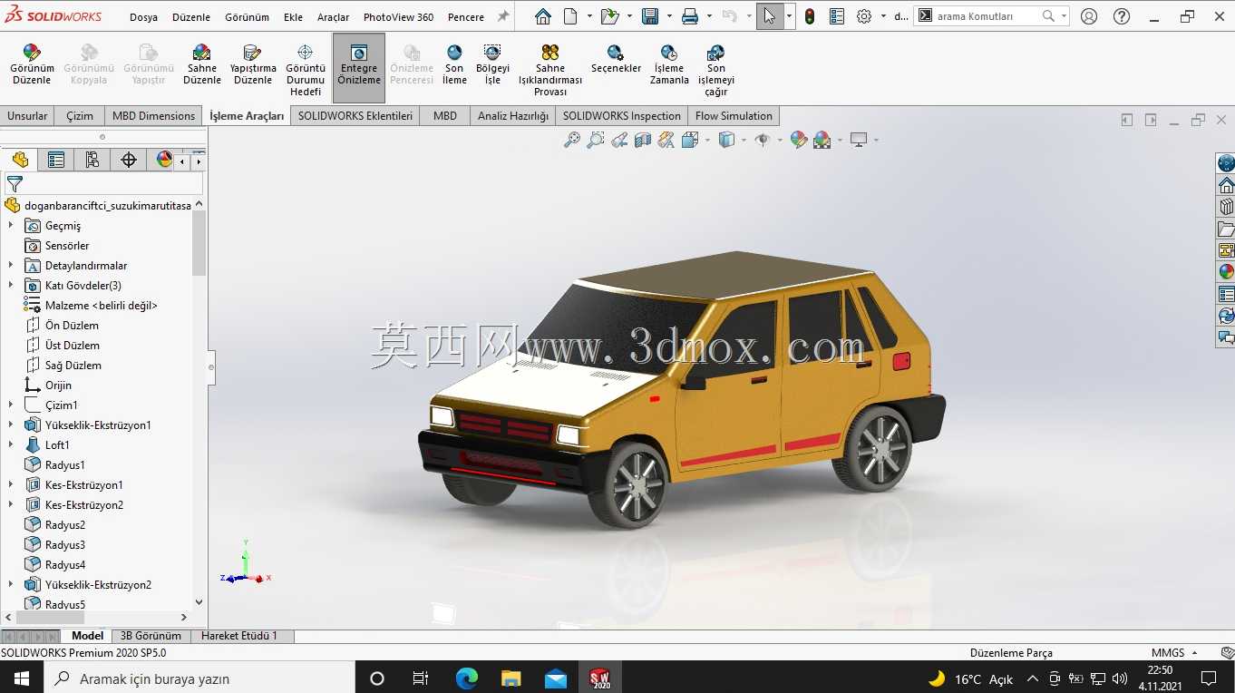Viewport: 1235px width, 693px height.
Task: Switch to SOLIDWORKS Eklentileri tab
Action: (355, 116)
